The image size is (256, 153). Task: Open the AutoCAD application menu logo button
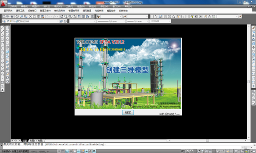click(x=3, y=4)
